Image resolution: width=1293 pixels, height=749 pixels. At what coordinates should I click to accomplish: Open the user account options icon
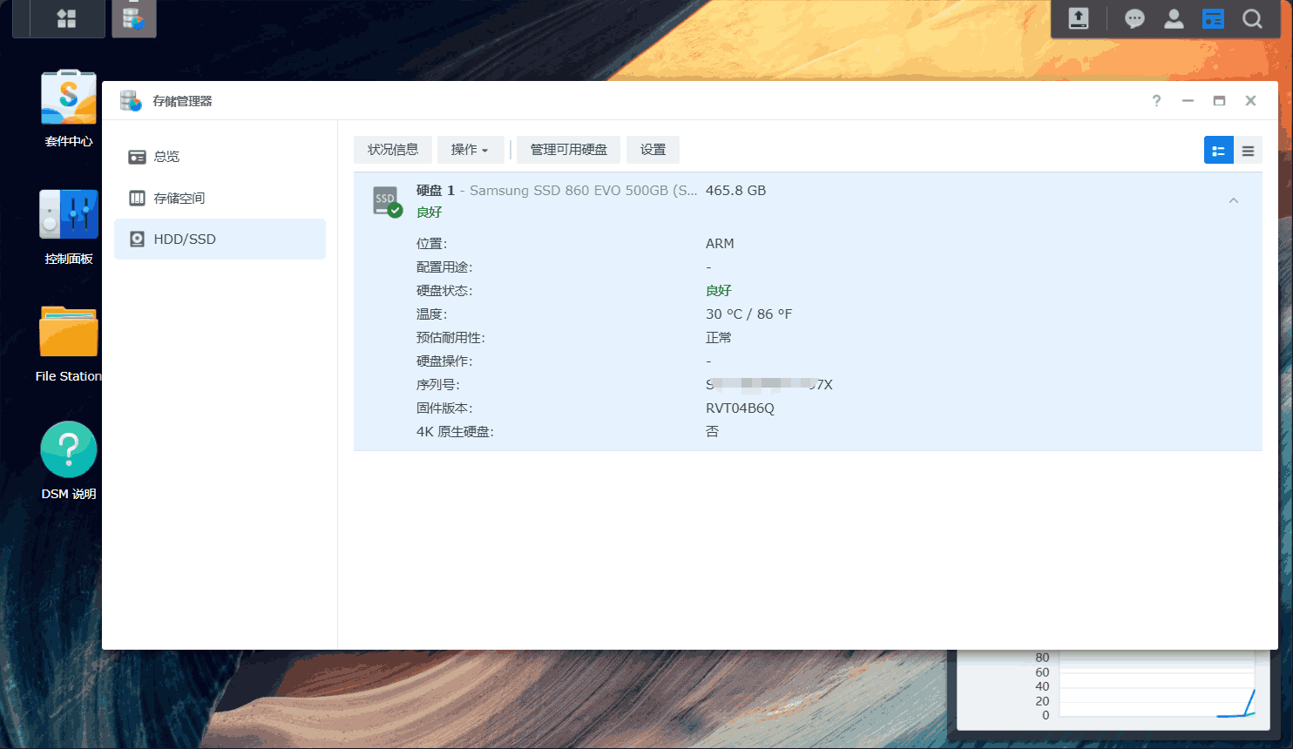click(x=1174, y=18)
